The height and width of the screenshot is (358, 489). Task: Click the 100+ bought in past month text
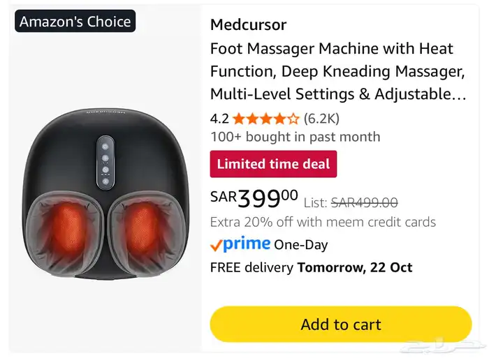click(x=295, y=137)
